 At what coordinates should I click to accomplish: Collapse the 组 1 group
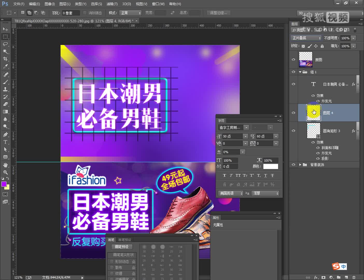pos(300,72)
